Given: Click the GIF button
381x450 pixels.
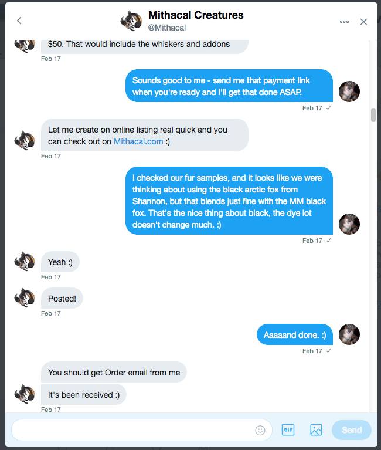Looking at the screenshot, I should (x=288, y=430).
